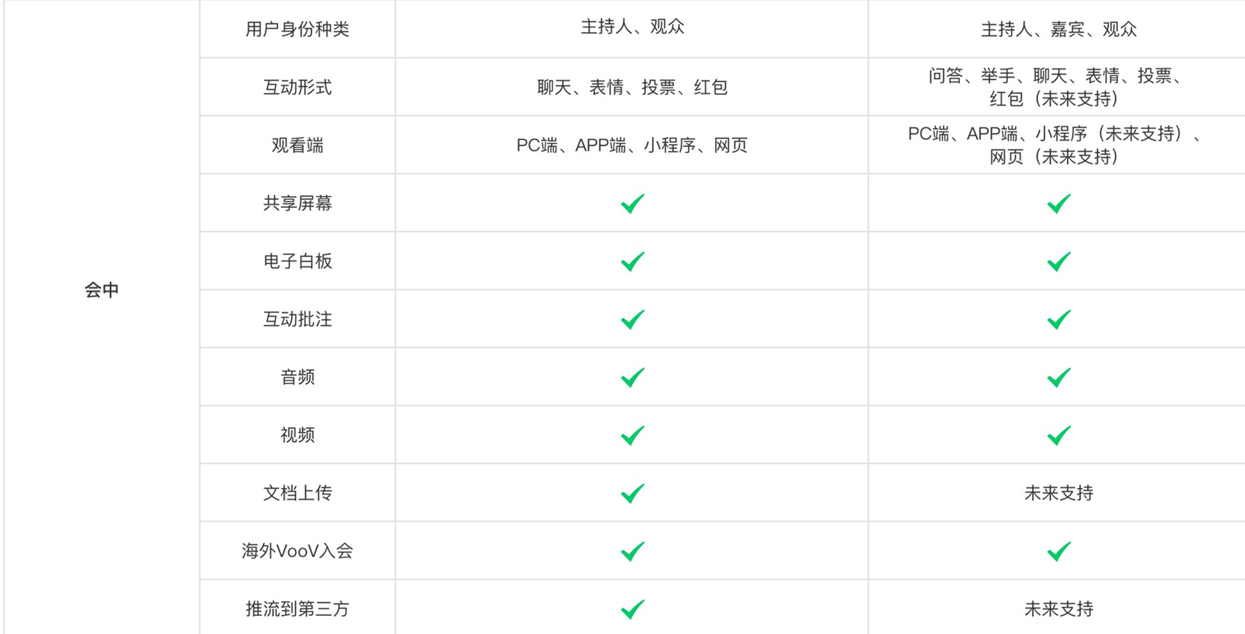Image resolution: width=1245 pixels, height=634 pixels.
Task: Click the first checkmark in 音频 row
Action: [x=632, y=378]
